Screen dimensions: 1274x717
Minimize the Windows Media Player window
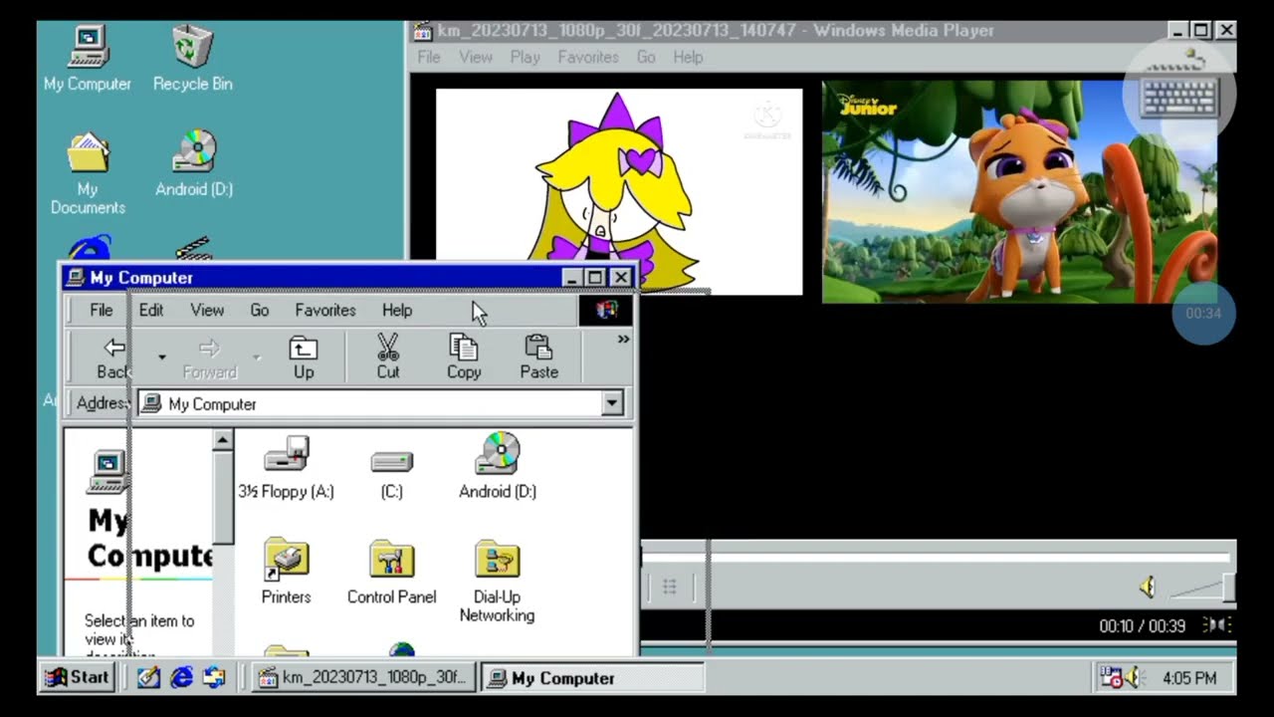pyautogui.click(x=1177, y=31)
